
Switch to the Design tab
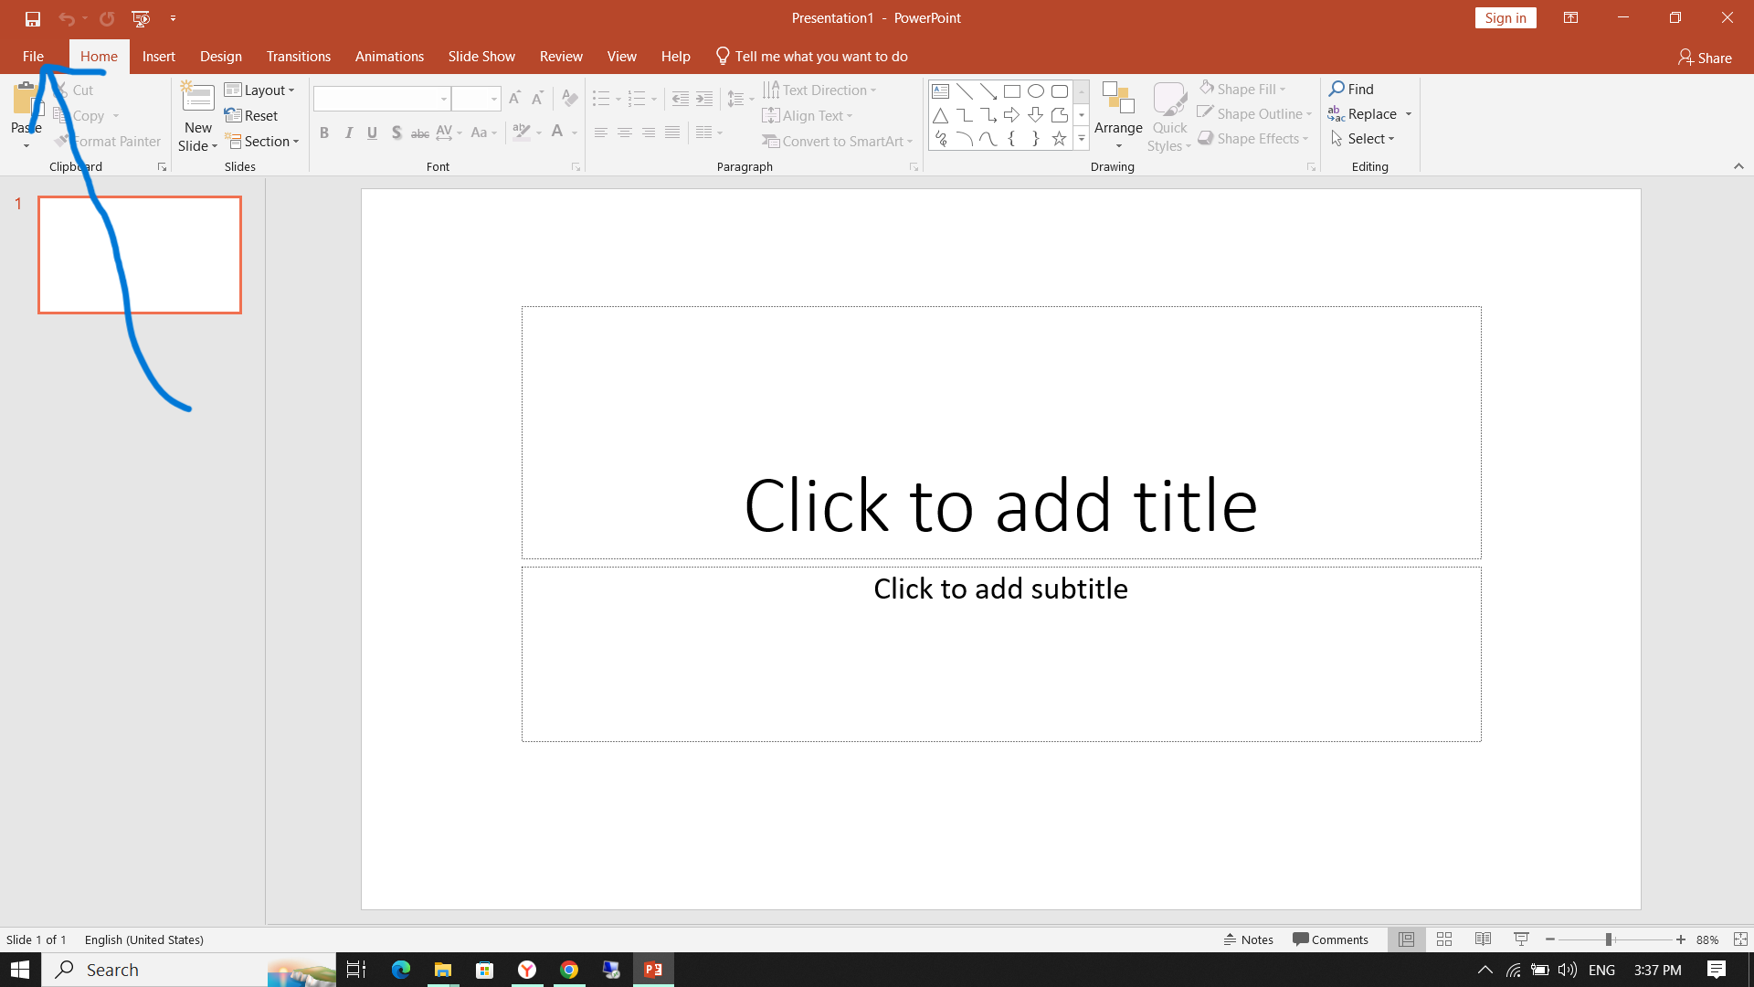click(221, 57)
